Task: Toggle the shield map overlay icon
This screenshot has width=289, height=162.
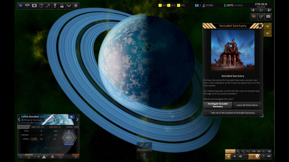Action: point(257,156)
